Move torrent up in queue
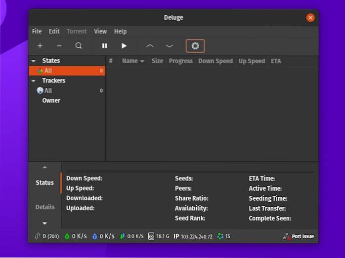Image resolution: width=345 pixels, height=258 pixels. click(150, 46)
